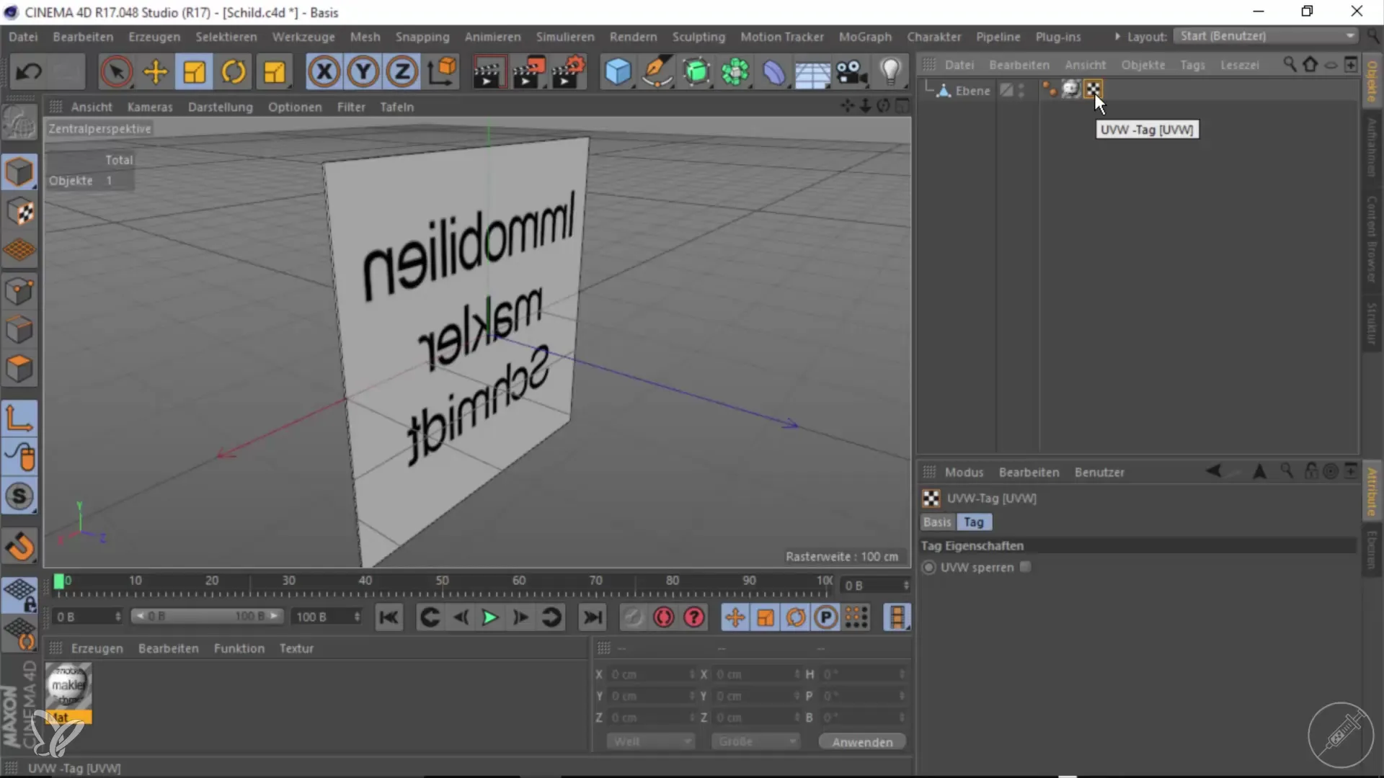The width and height of the screenshot is (1384, 778).
Task: Add a Cube primitive object
Action: (618, 71)
